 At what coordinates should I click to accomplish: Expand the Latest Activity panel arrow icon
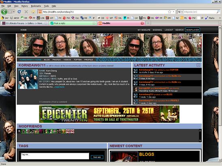[198, 65]
